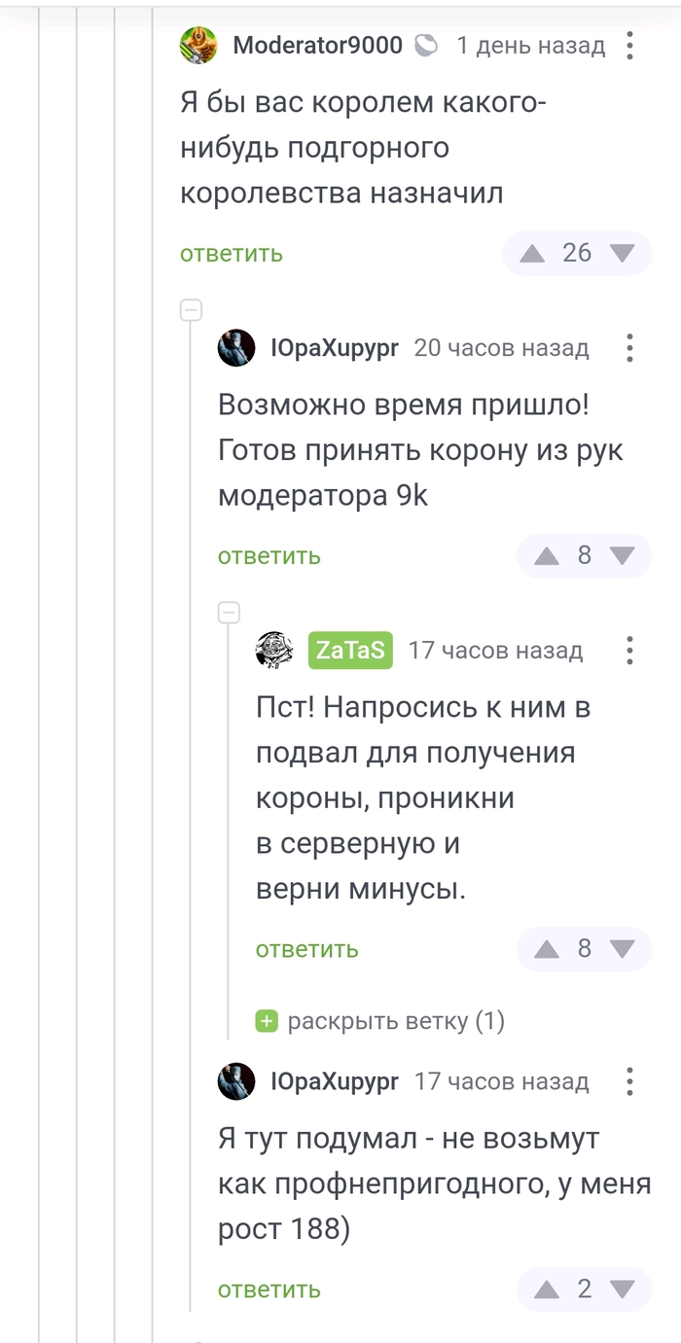681x1343 pixels.
Task: Click the downvote arrow on ZaTaS's comment
Action: point(624,949)
